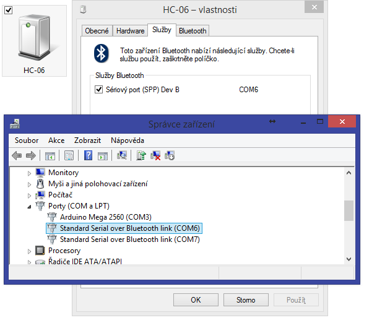Viewport: 377px width, 336px height.
Task: Expand the Počítač tree node
Action: 29,196
